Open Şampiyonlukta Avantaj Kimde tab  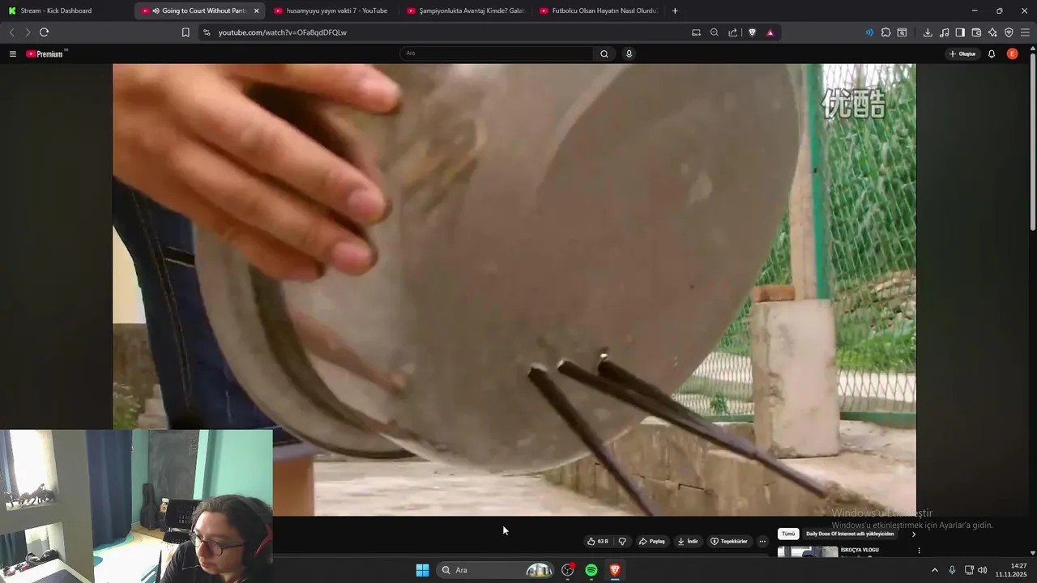(x=467, y=11)
